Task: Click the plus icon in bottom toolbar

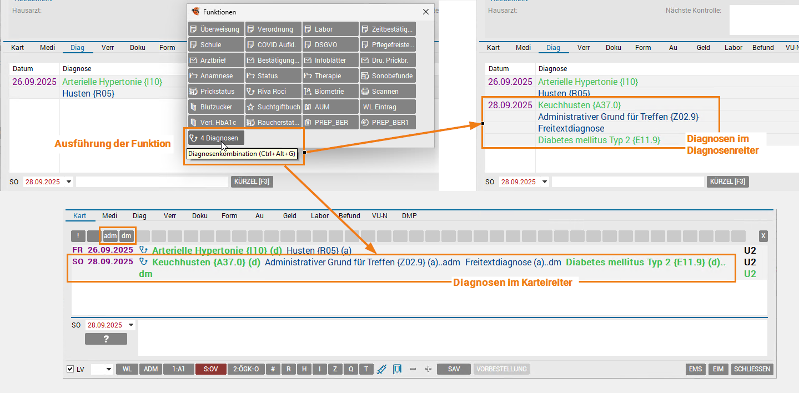Action: (x=428, y=369)
